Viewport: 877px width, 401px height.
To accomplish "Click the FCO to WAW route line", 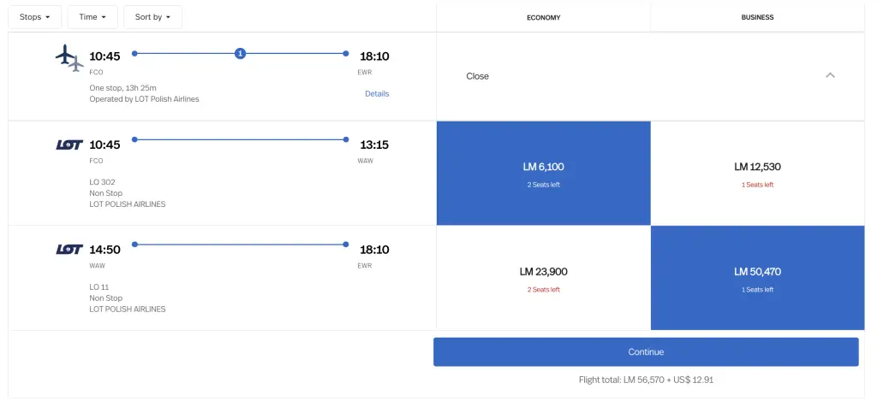I will [240, 139].
